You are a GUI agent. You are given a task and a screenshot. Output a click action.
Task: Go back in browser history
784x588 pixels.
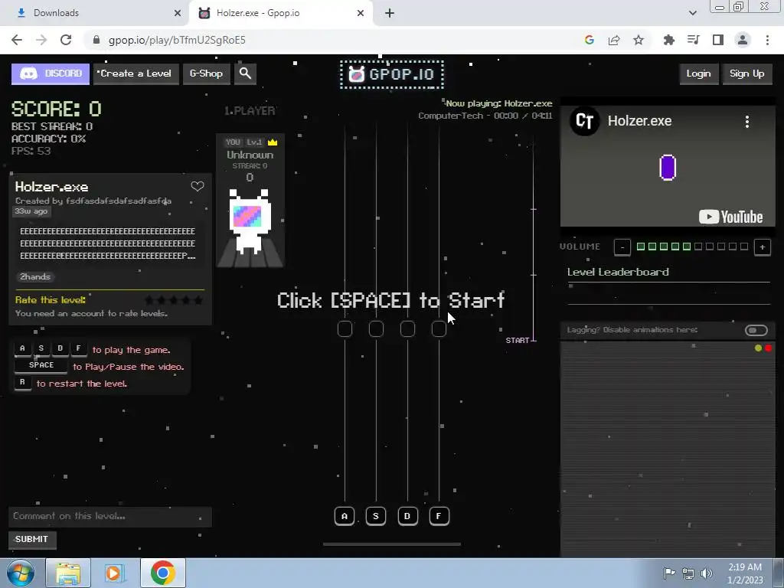[17, 40]
